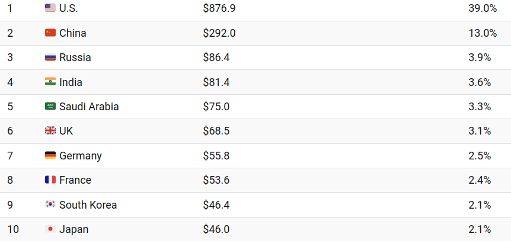Select the UK flag icon
The width and height of the screenshot is (511, 243).
click(x=50, y=131)
